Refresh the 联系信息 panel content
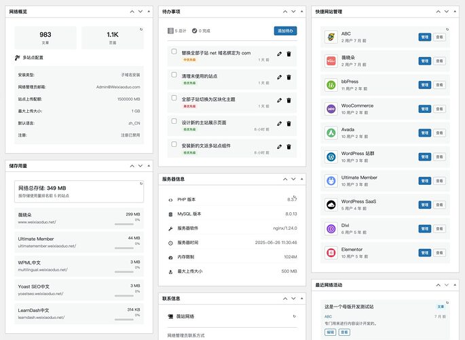 point(294,316)
